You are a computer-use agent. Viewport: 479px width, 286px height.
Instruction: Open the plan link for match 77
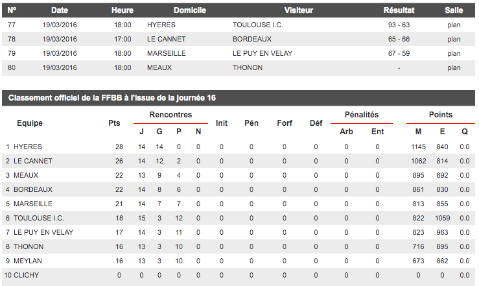[454, 25]
